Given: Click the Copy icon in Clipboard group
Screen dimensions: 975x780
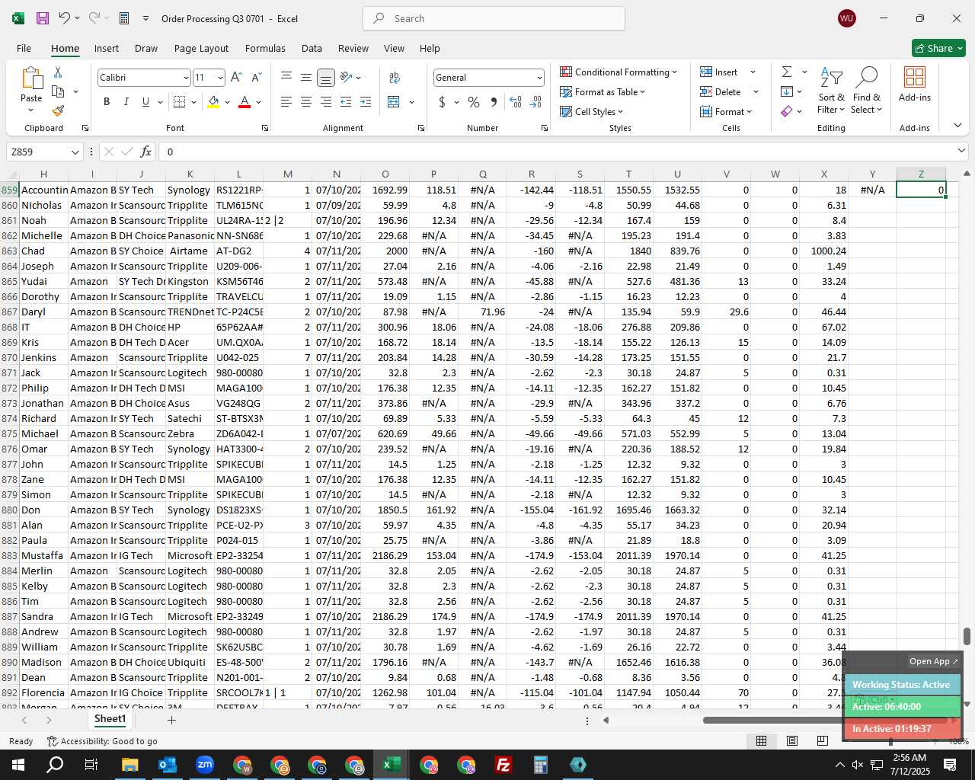Looking at the screenshot, I should point(58,91).
